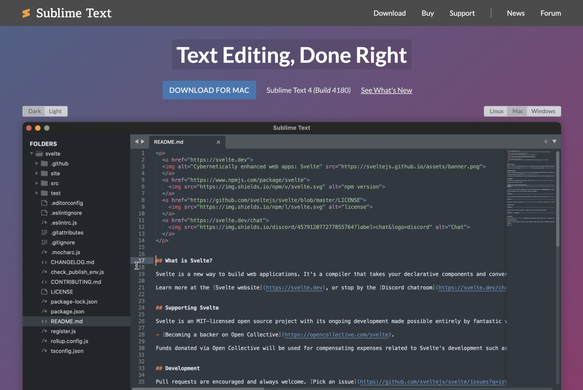This screenshot has width=583, height=390.
Task: Switch screenshot theme to Light
Action: pos(55,111)
